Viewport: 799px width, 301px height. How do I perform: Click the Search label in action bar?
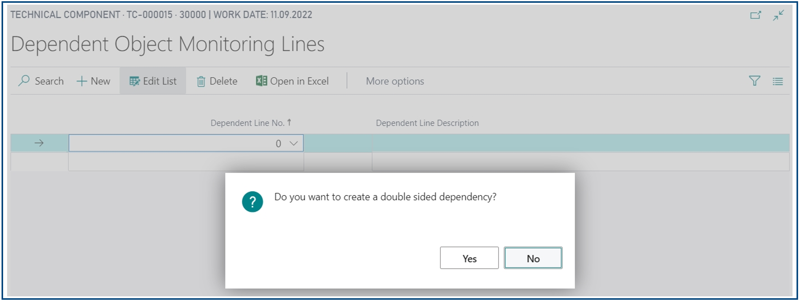tap(49, 81)
